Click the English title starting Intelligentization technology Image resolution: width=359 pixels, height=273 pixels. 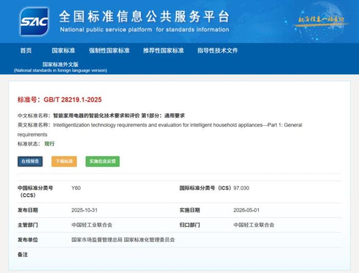pos(160,130)
